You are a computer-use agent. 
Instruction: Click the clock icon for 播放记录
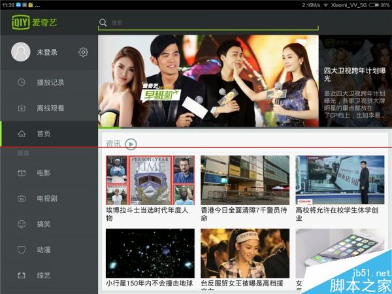click(22, 82)
